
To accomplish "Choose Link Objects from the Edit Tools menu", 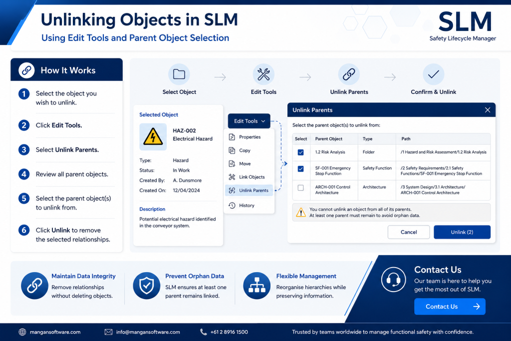I will pyautogui.click(x=249, y=177).
